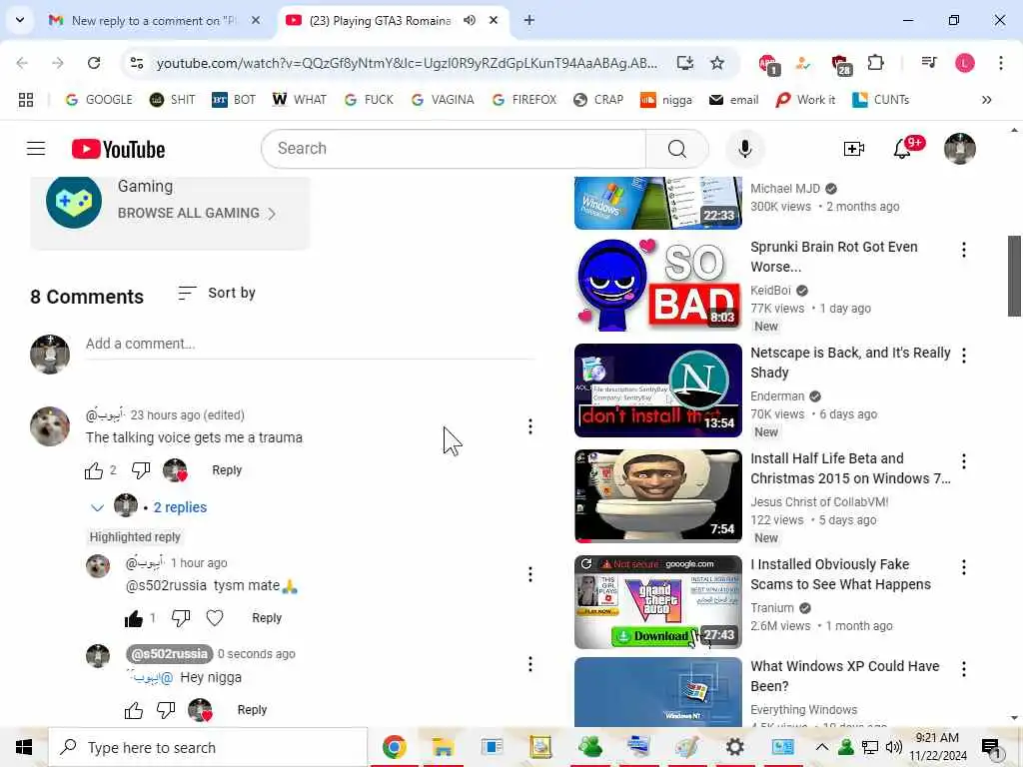Image resolution: width=1023 pixels, height=767 pixels.
Task: Click the Add a comment field
Action: point(311,345)
